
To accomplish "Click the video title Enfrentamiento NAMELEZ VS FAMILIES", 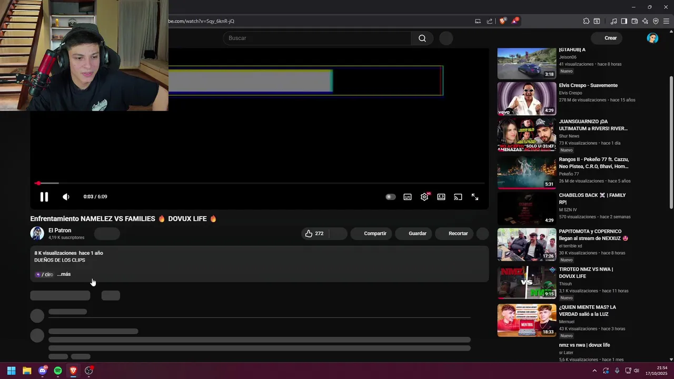I will coord(123,218).
